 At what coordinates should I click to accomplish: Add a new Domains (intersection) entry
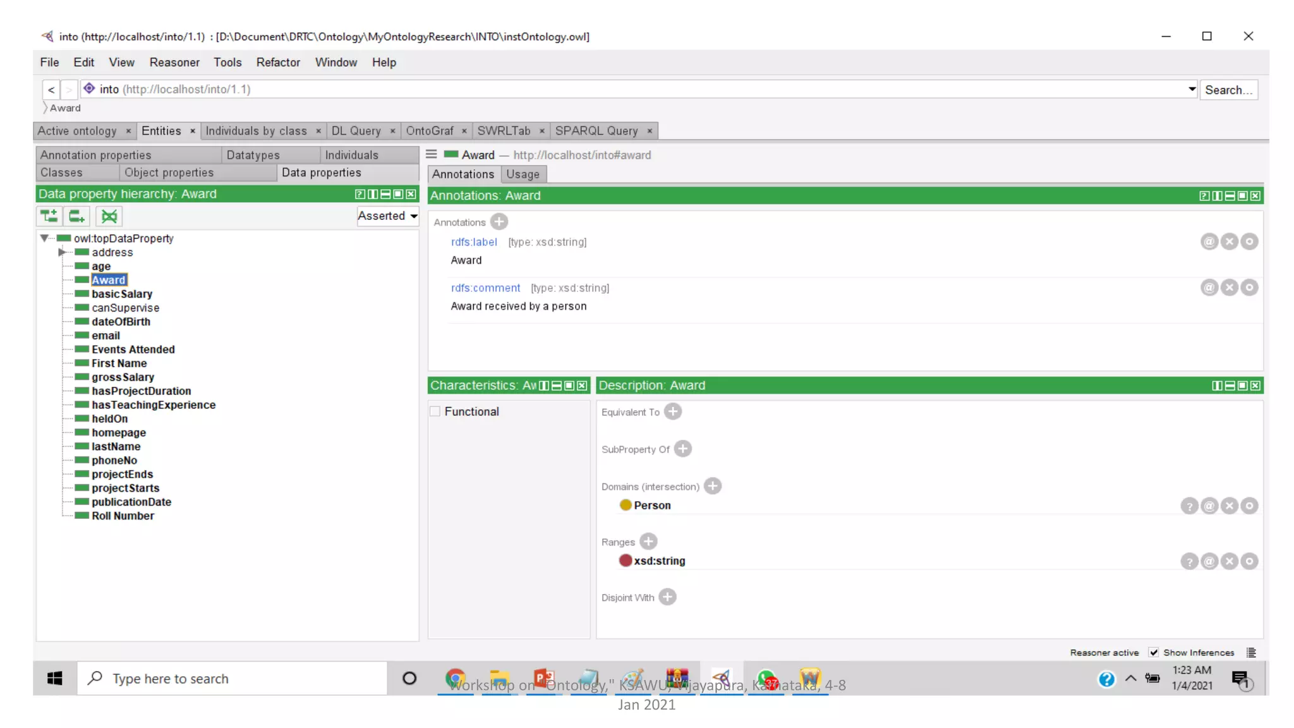pos(713,486)
